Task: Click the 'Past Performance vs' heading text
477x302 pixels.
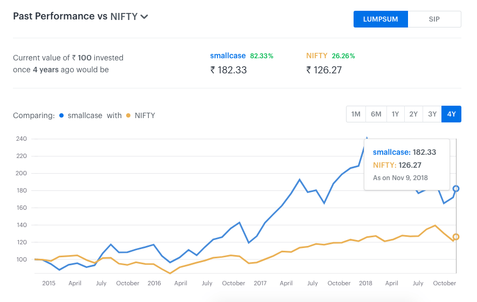Action: click(60, 16)
